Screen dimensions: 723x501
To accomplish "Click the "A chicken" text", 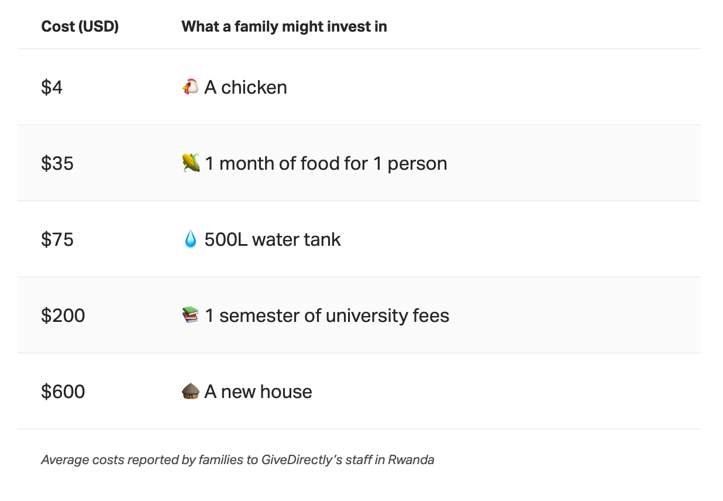I will coord(246,87).
